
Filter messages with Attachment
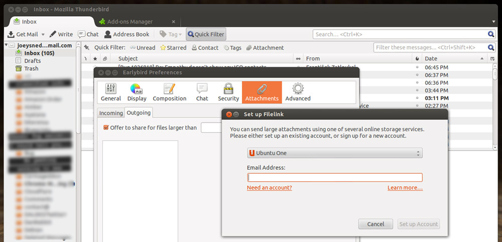pyautogui.click(x=265, y=48)
